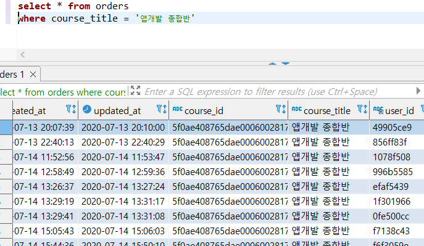Click the ABC type icon of course_title
The width and height of the screenshot is (424, 246).
tap(297, 109)
